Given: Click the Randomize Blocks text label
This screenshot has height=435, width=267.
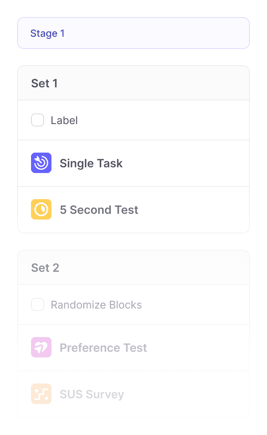Looking at the screenshot, I should pyautogui.click(x=96, y=305).
